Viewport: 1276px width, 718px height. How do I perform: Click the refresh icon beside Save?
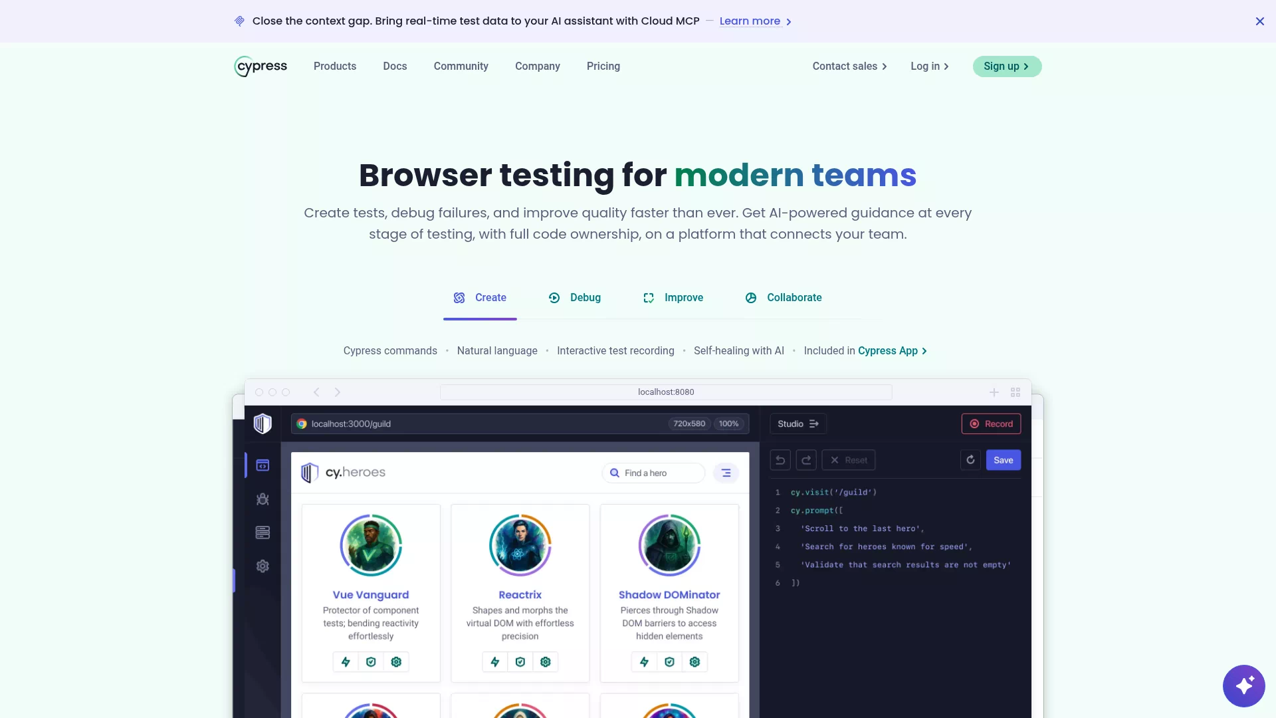970,460
